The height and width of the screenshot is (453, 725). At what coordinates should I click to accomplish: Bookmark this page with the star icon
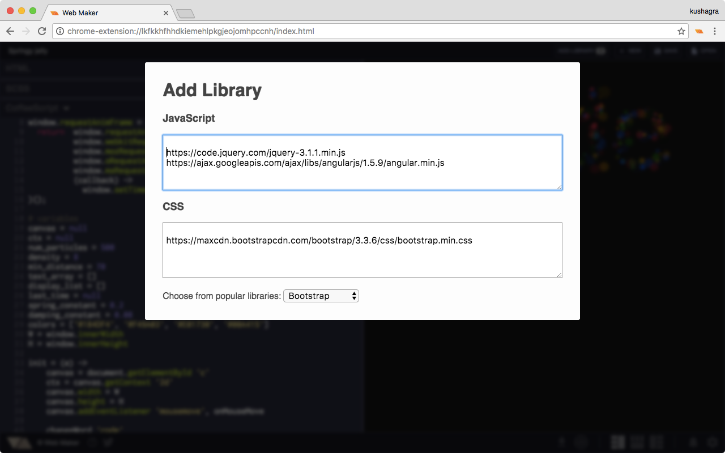pos(681,31)
